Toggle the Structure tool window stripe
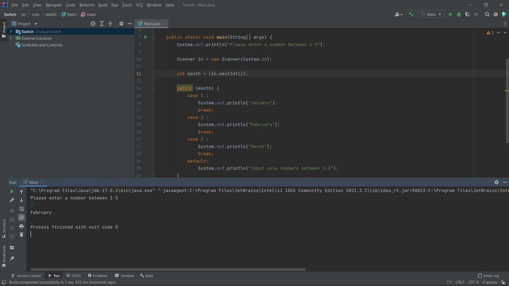 pos(4,228)
